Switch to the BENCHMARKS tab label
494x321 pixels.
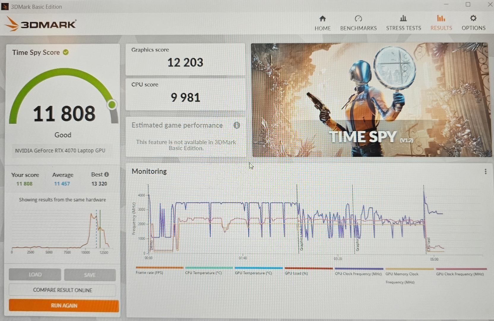click(358, 28)
